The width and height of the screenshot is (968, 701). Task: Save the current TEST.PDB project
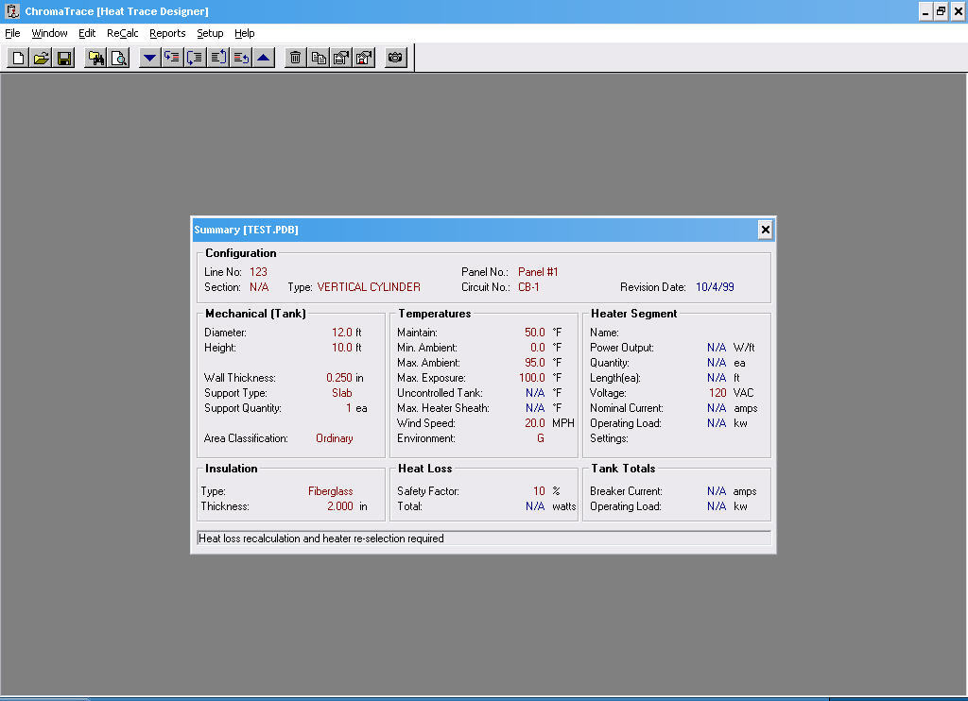click(x=63, y=57)
